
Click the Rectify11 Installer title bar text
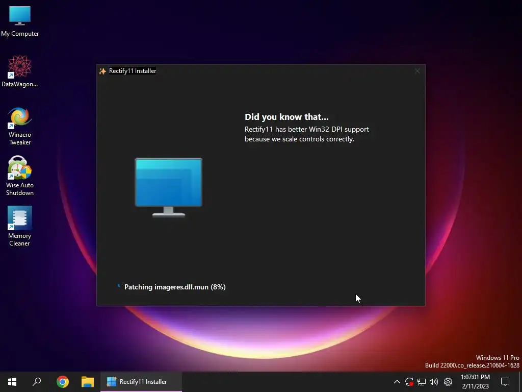click(x=133, y=71)
